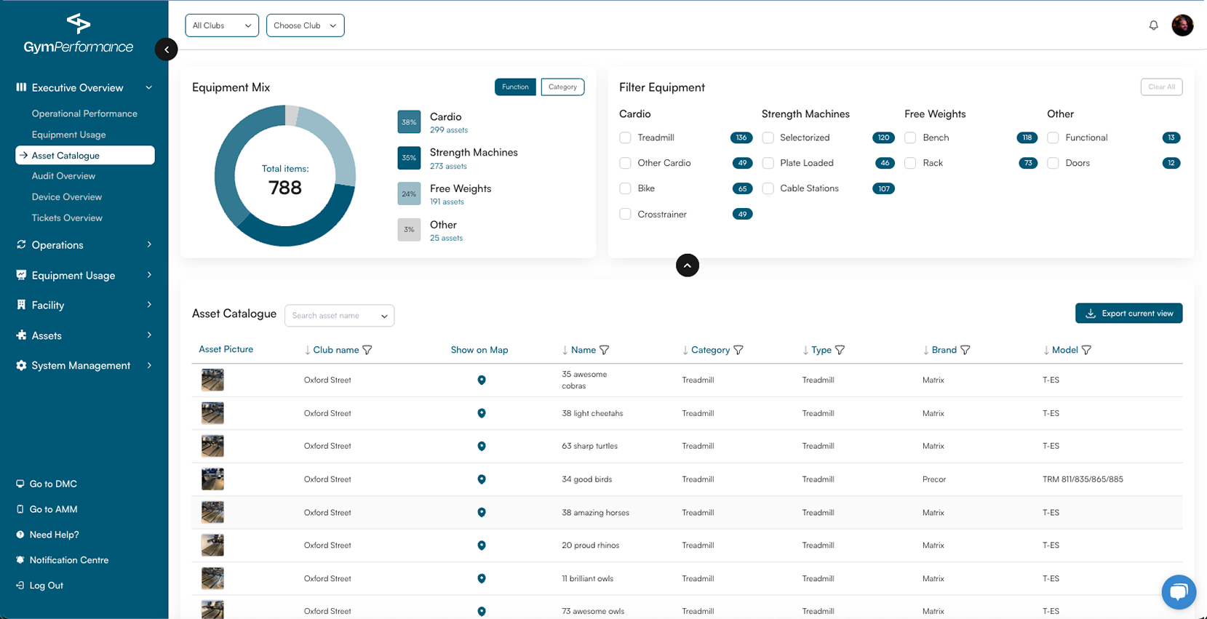Collapse the filter panel with the up arrow

tap(688, 265)
